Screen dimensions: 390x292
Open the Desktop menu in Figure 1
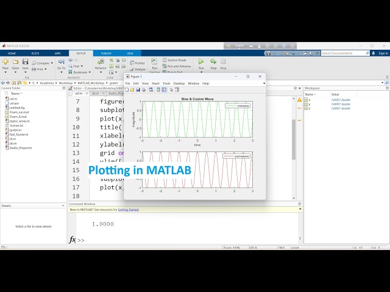click(x=179, y=83)
